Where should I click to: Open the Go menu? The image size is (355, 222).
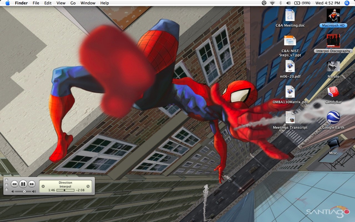tap(73, 3)
